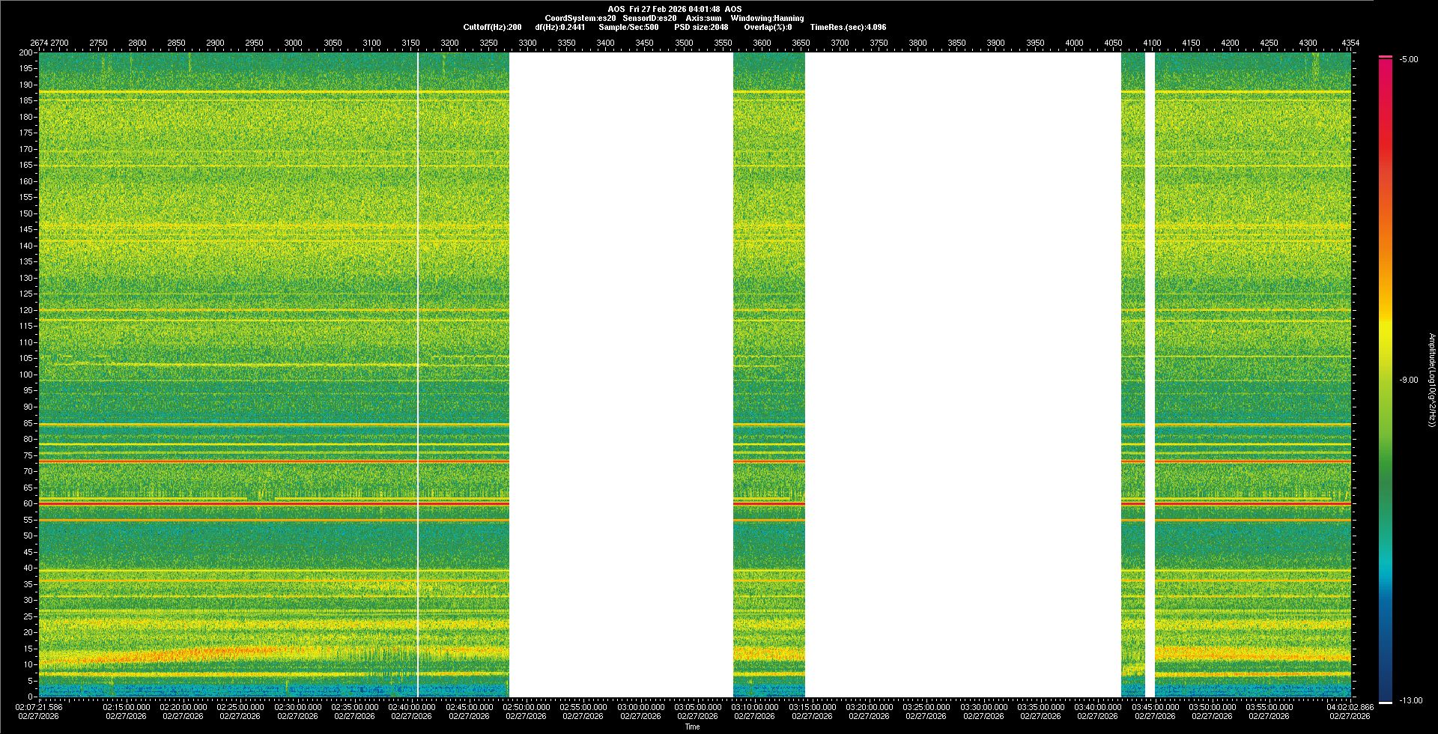The height and width of the screenshot is (734, 1438).
Task: Click the -13.00 colorbar minimum marker
Action: [1410, 700]
